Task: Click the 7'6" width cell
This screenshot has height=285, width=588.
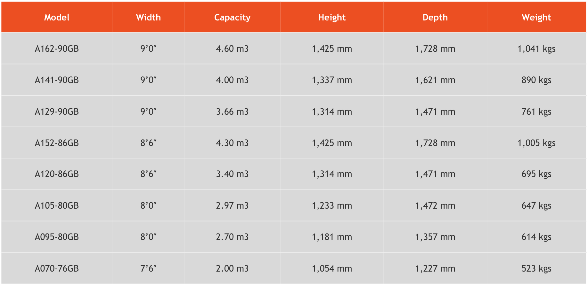Action: 148,268
